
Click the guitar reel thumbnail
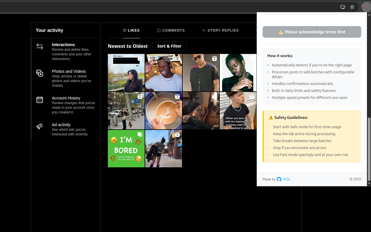click(x=201, y=111)
